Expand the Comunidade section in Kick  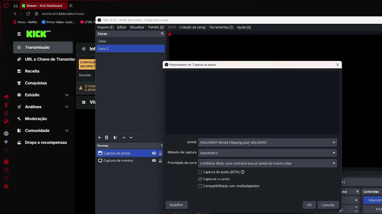pyautogui.click(x=67, y=130)
